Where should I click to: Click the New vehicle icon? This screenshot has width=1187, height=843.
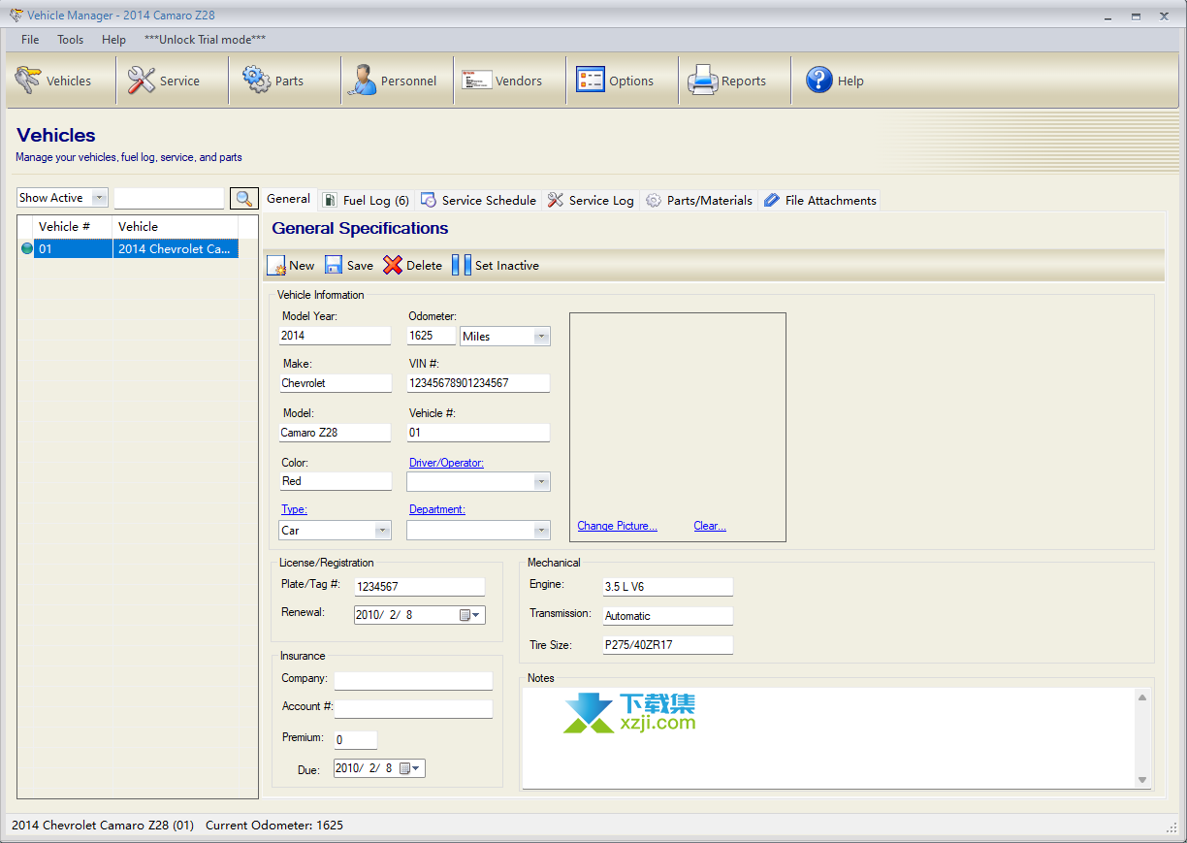point(276,265)
